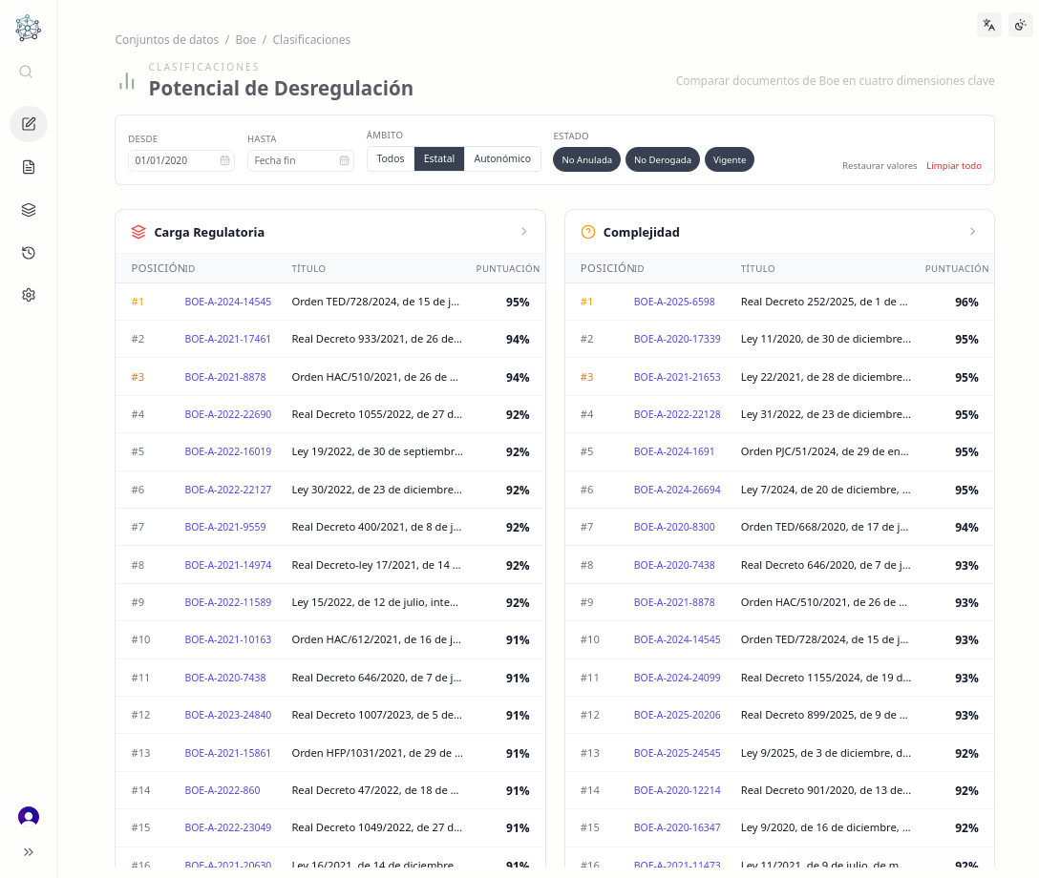Viewport: 1039px width, 878px height.
Task: Navigate to Boe in the breadcrumb
Action: click(245, 39)
